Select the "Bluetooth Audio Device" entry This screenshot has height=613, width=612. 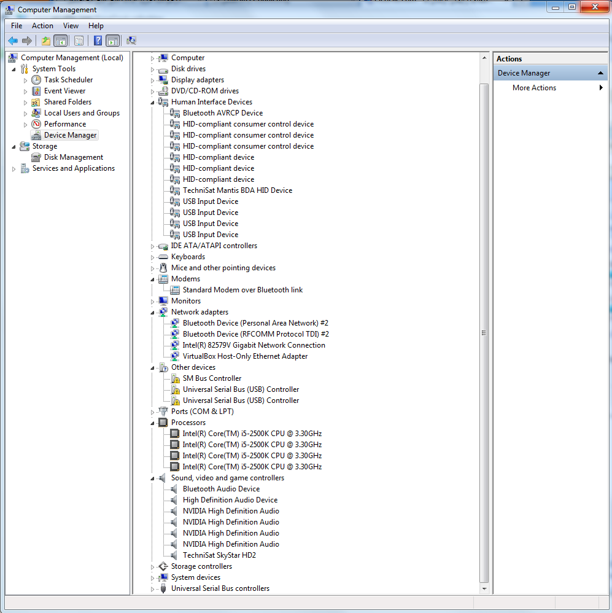pyautogui.click(x=221, y=489)
